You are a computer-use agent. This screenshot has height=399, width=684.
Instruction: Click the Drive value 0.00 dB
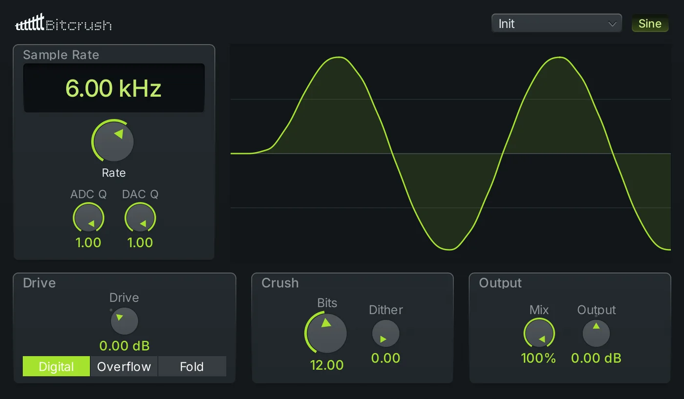(x=124, y=346)
